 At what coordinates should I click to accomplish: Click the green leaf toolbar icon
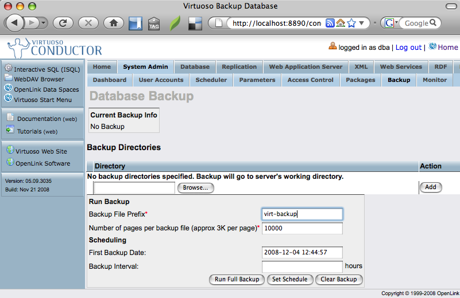[175, 23]
